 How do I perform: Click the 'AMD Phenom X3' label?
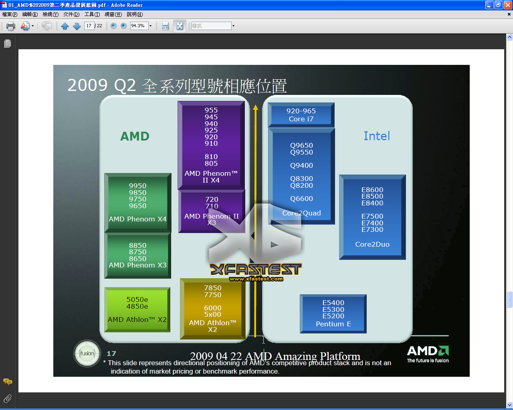[137, 265]
